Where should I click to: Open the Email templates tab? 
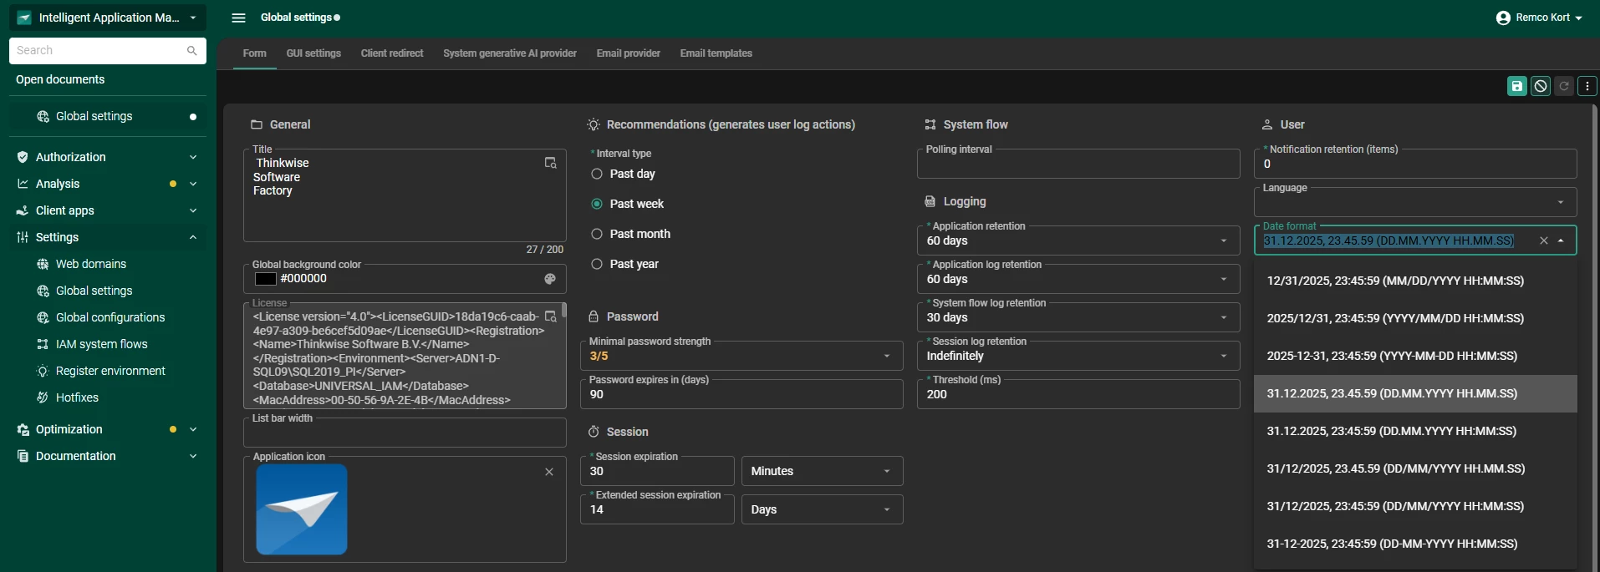(x=716, y=53)
